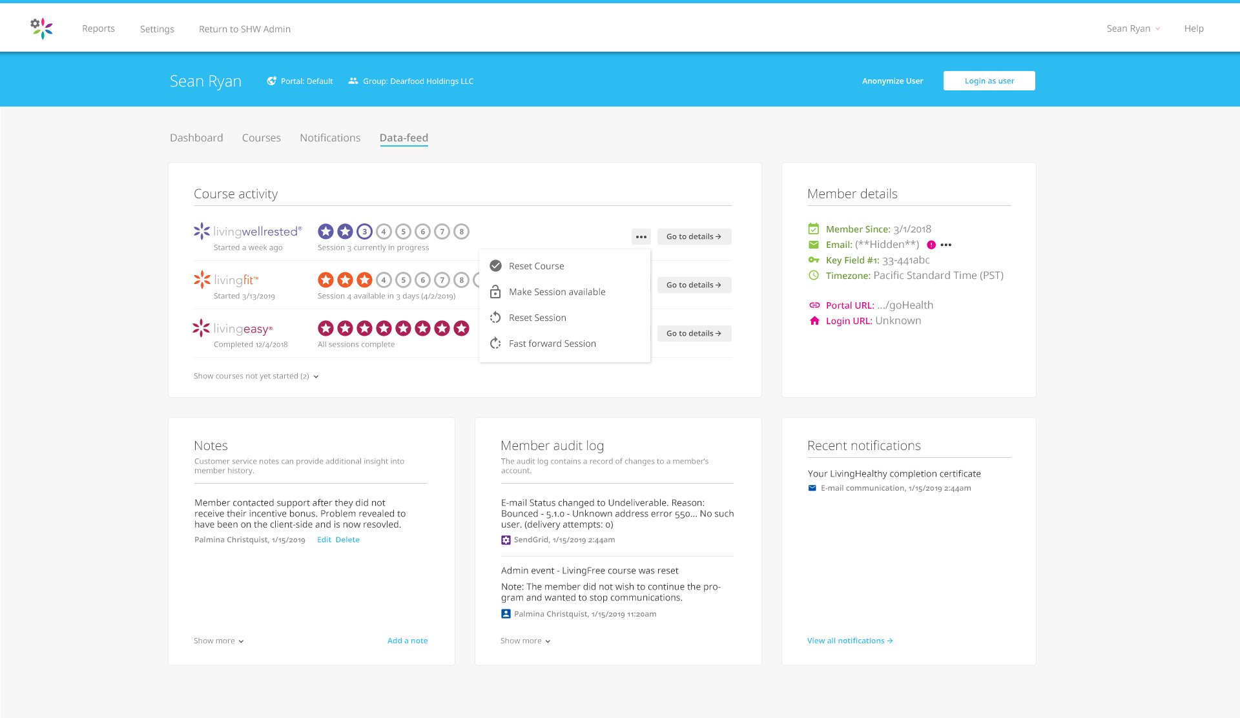Click the Group: Dearfood Holdings LLC icon
Screen dimensions: 1240x718
click(353, 80)
